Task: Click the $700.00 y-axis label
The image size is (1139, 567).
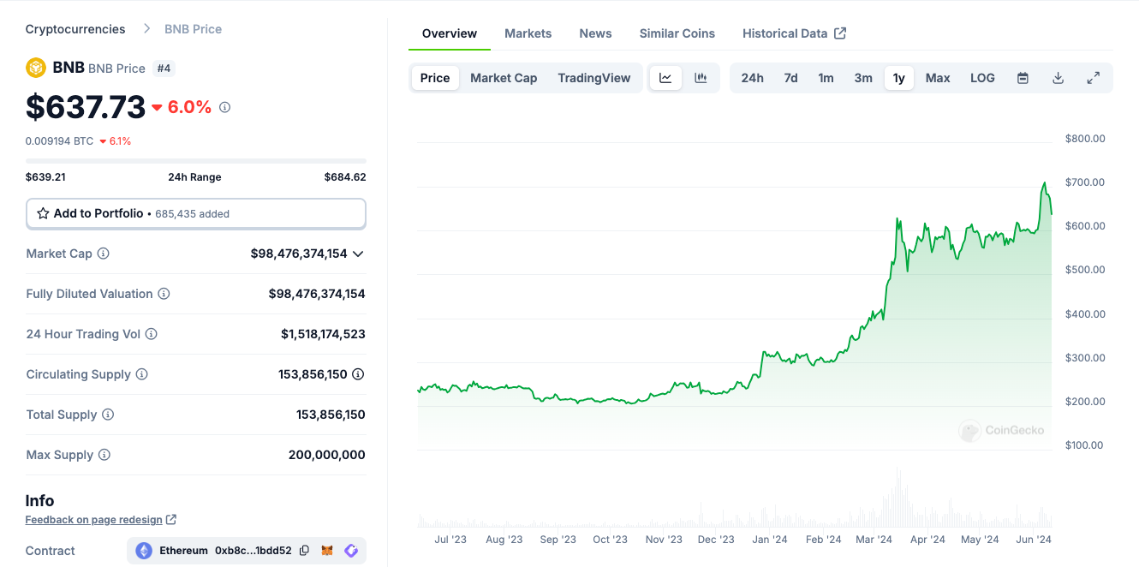Action: point(1085,182)
